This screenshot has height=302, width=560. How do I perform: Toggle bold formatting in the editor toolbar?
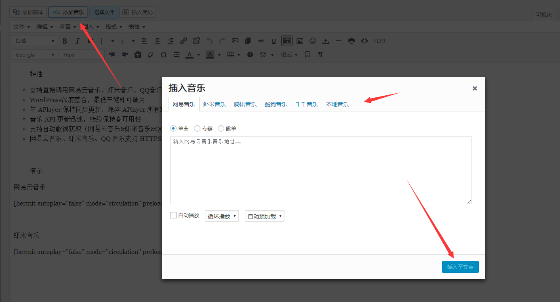pos(65,41)
